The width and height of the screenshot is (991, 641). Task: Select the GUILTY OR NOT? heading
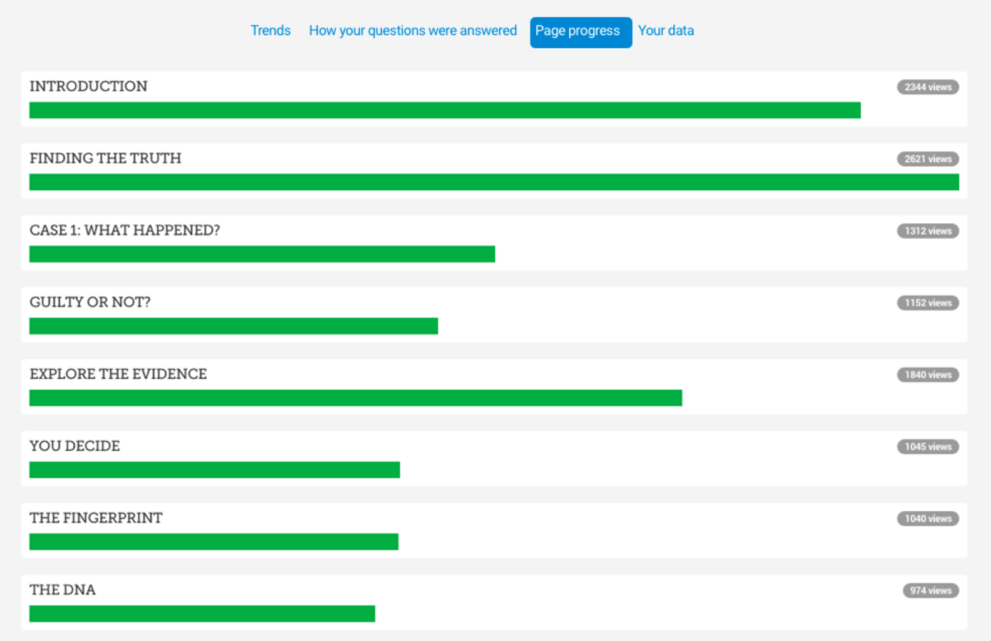90,302
